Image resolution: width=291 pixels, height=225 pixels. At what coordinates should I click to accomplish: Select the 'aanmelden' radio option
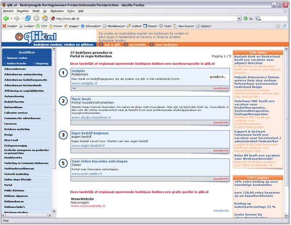click(126, 44)
